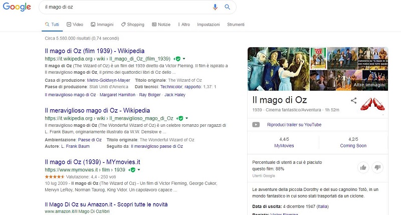
Task: Click the YouTube play icon for trailer
Action: pos(256,124)
